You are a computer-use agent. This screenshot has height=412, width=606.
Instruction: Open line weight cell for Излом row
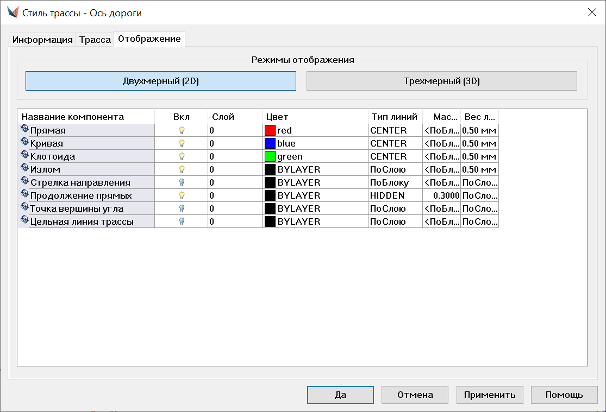[x=479, y=169]
